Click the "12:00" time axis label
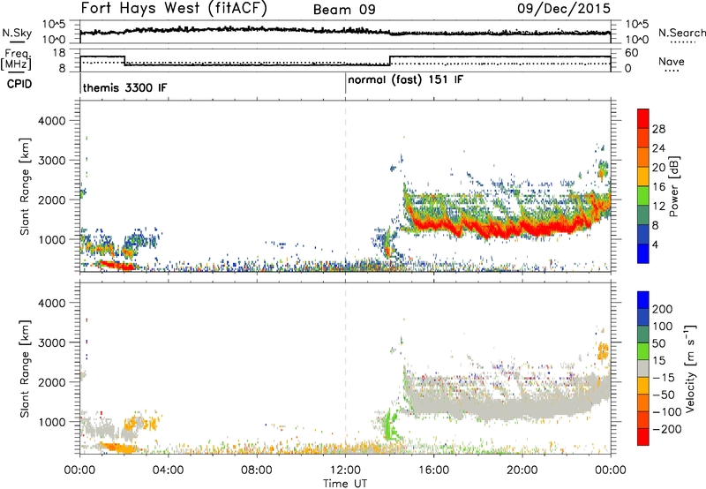 [345, 470]
